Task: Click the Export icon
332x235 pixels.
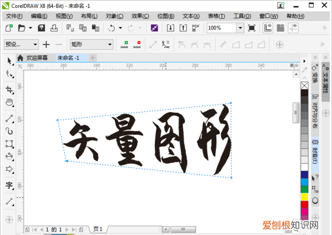Action: point(183,28)
